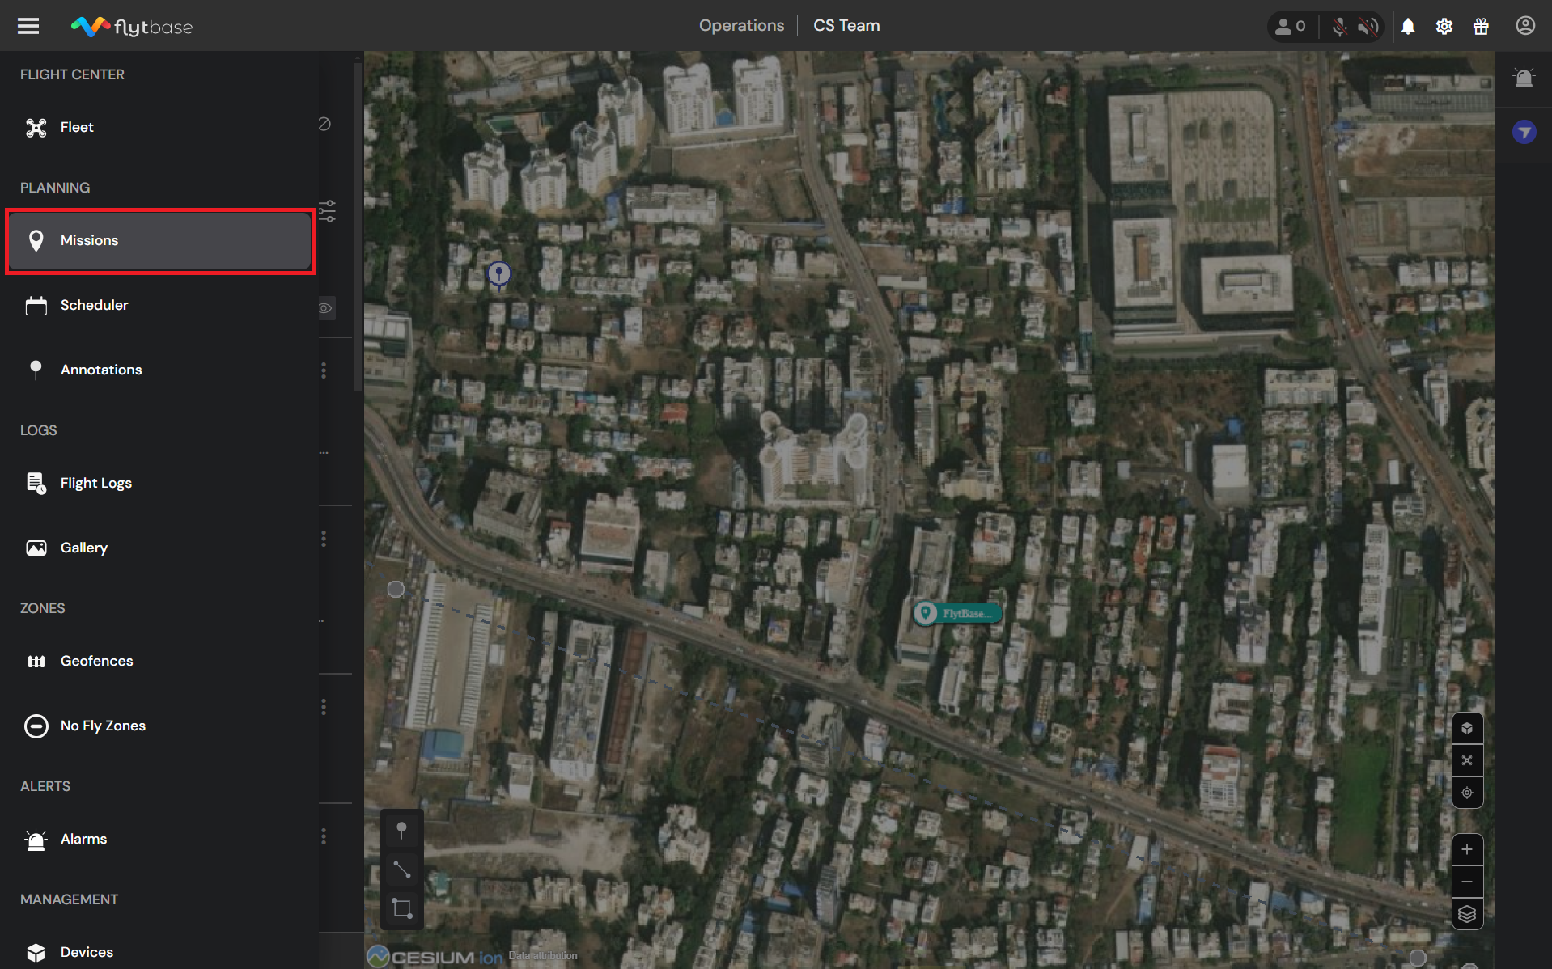Open the filter sliders options
1552x969 pixels.
(327, 211)
